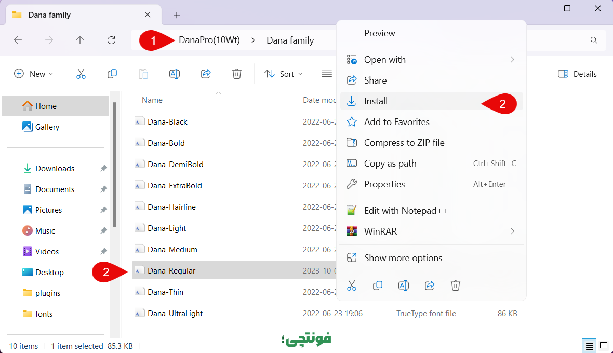Switch to details list view in the status bar
The image size is (613, 353).
pyautogui.click(x=589, y=346)
